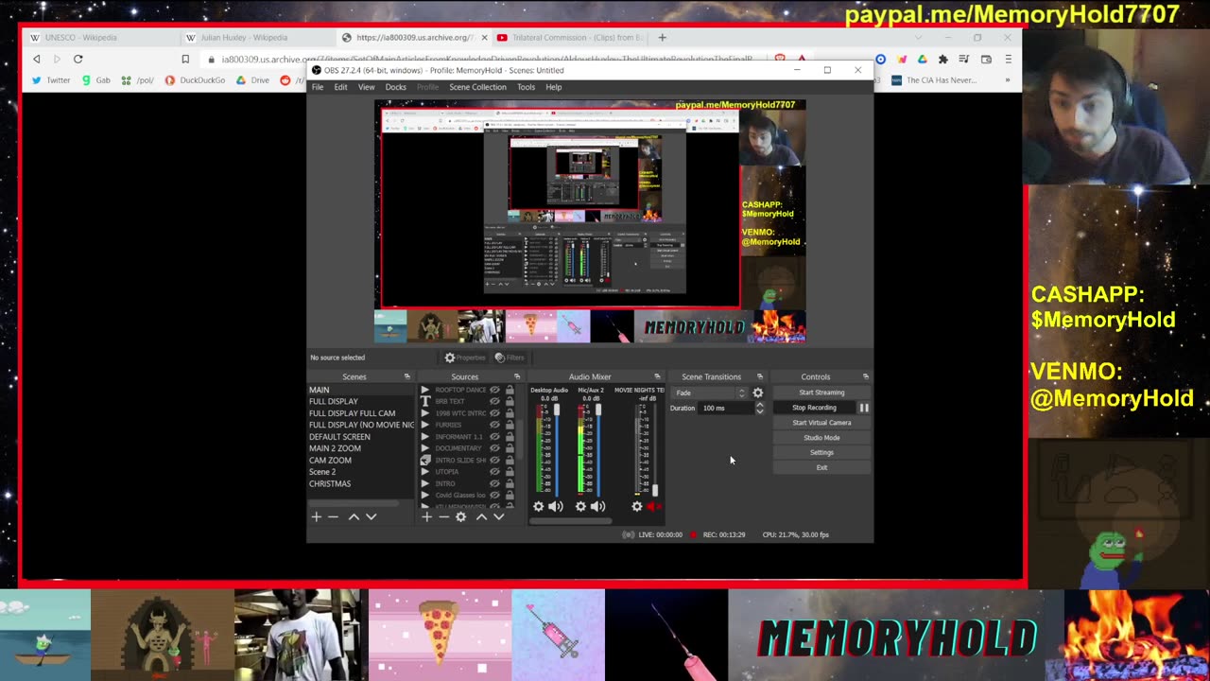
Task: Toggle visibility of ROOFTOP DANCE source
Action: click(x=494, y=390)
